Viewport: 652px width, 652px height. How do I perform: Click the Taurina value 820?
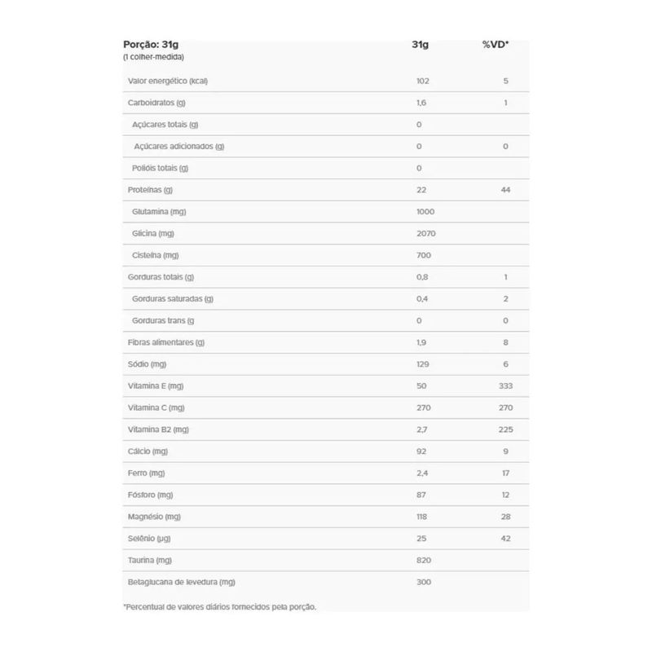tap(424, 560)
